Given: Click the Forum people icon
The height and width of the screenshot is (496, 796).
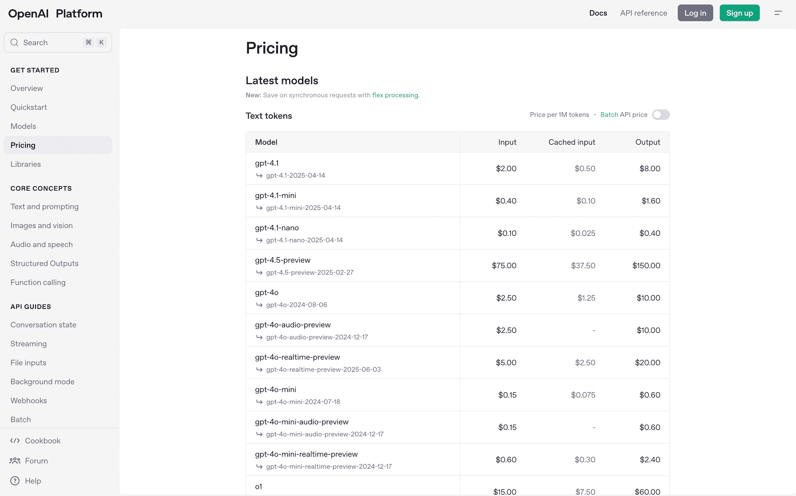Looking at the screenshot, I should (15, 461).
